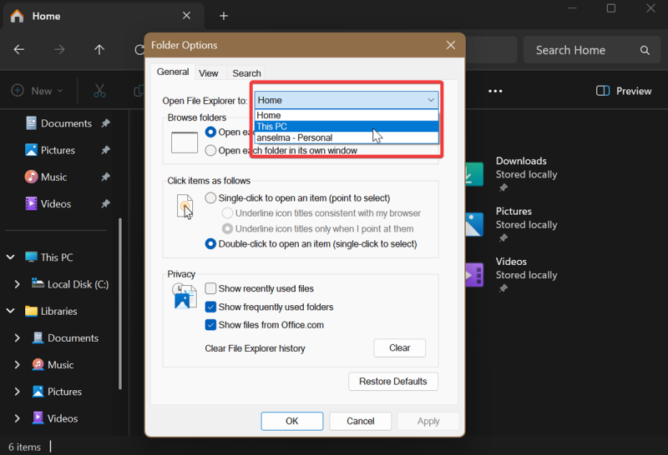Click Restore Defaults button
Image resolution: width=668 pixels, height=455 pixels.
tap(392, 382)
